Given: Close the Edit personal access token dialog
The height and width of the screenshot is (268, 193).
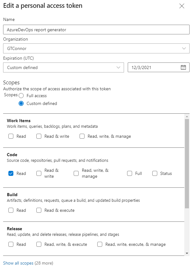Looking at the screenshot, I should [182, 6].
